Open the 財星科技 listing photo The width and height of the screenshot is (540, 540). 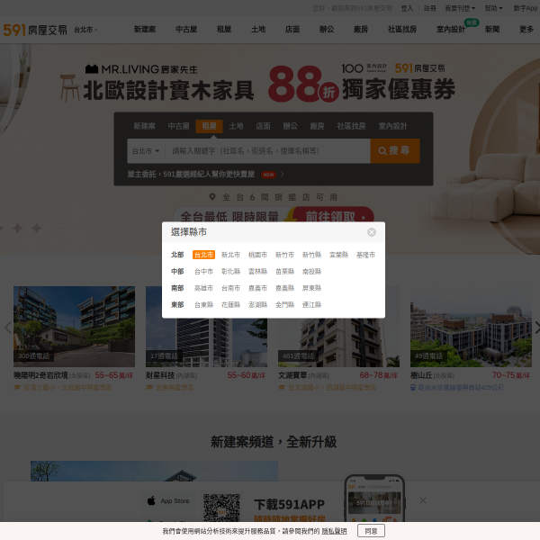click(206, 327)
